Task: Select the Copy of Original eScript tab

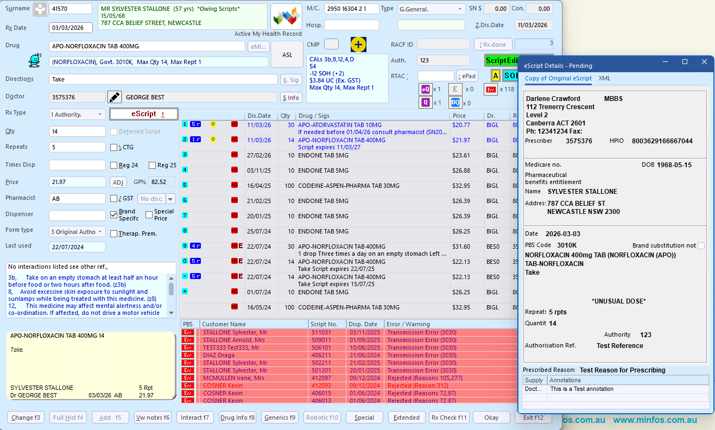Action: [x=558, y=78]
